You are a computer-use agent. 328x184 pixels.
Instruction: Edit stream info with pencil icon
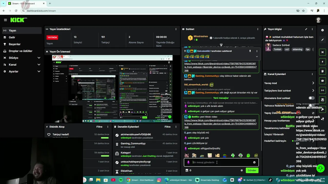tap(306, 29)
